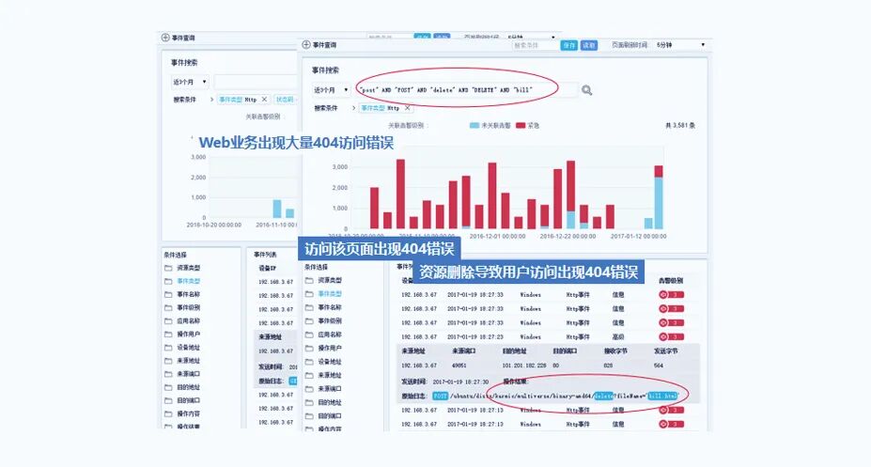Select 来源端口 in back window condition list

click(x=188, y=374)
